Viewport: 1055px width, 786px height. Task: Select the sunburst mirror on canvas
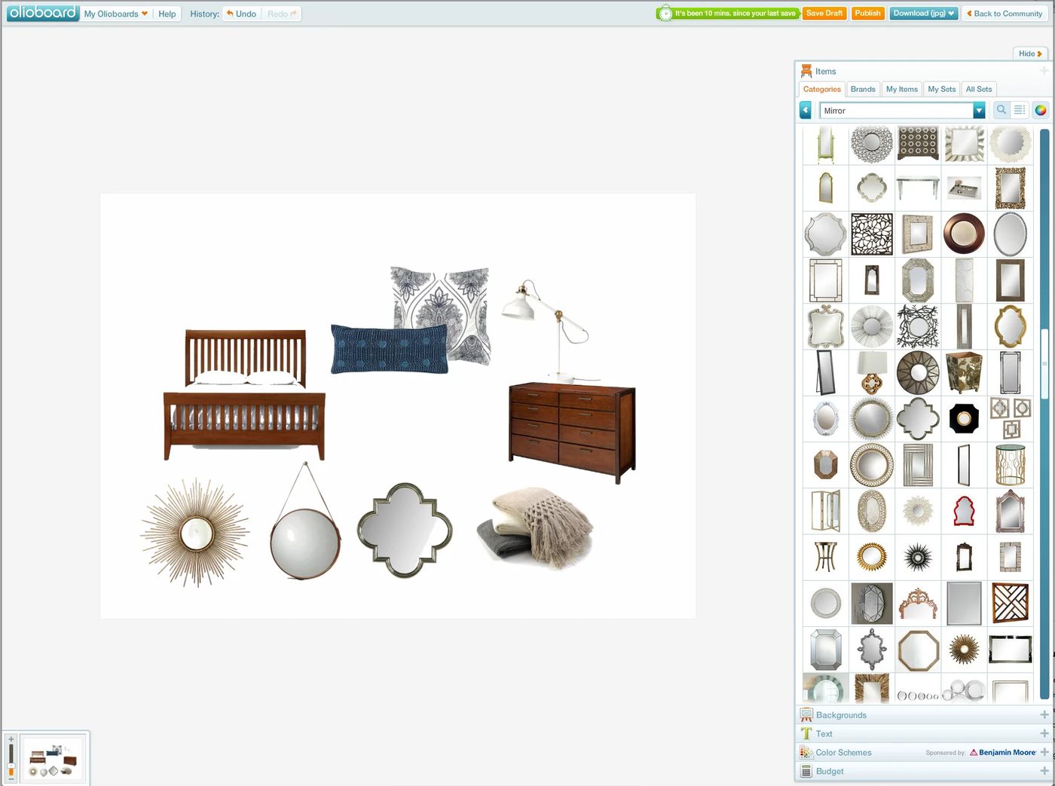(x=196, y=533)
